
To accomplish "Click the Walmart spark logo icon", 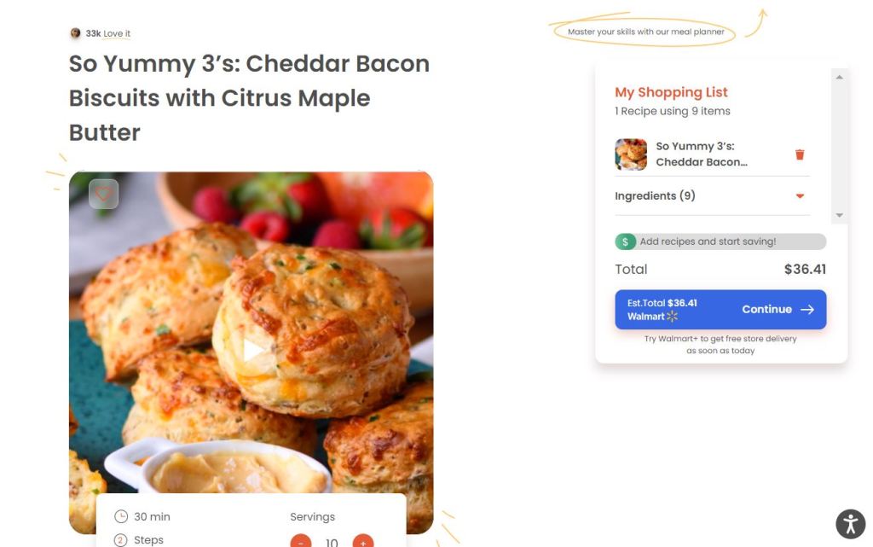I will tap(673, 317).
